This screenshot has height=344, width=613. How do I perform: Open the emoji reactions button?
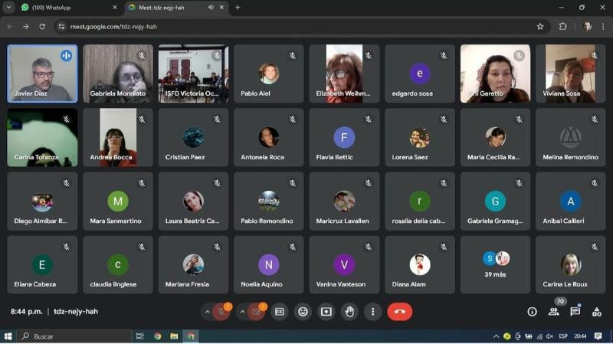(303, 312)
